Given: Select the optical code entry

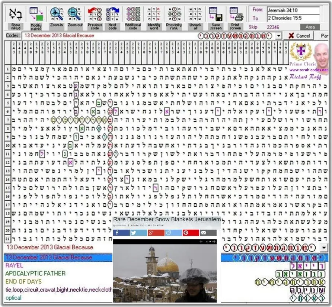Looking at the screenshot, I should click(x=13, y=298).
